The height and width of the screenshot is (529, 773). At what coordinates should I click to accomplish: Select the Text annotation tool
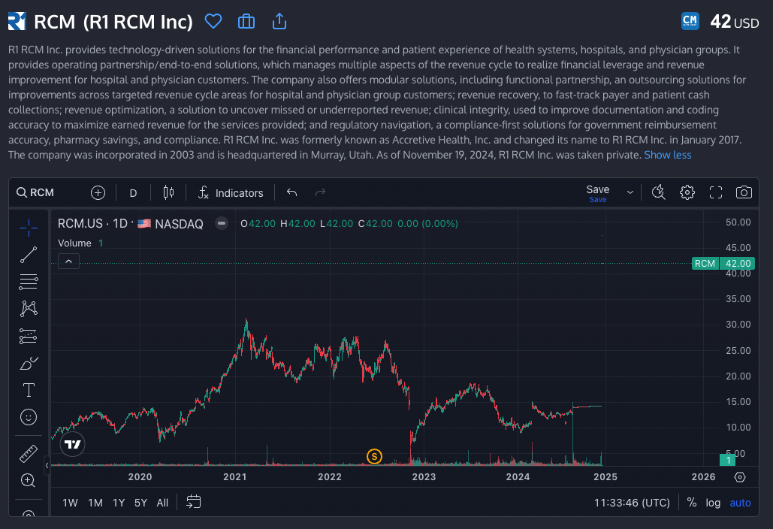(x=29, y=390)
